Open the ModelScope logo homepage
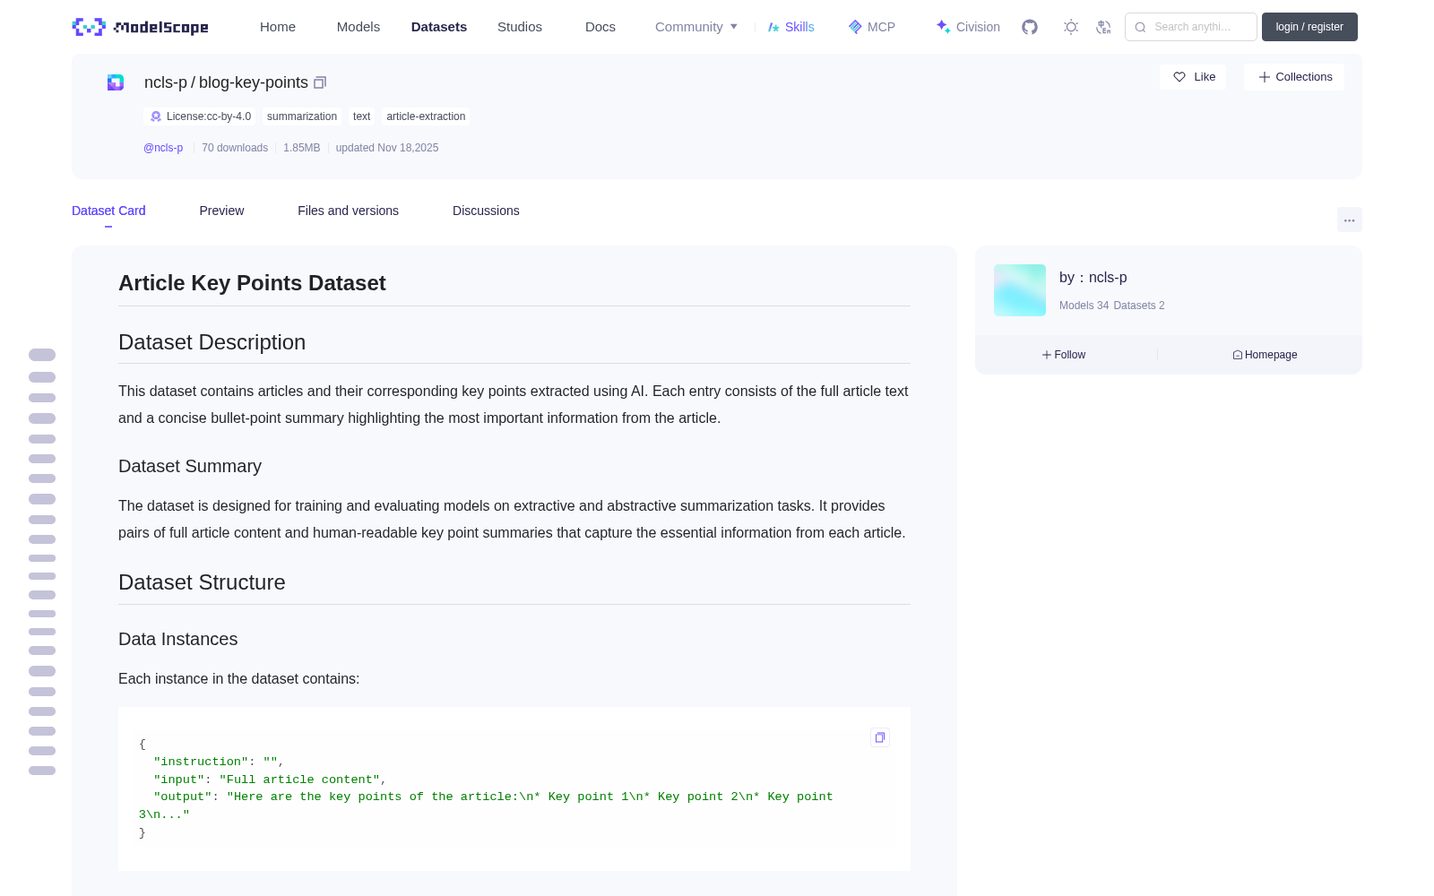 (141, 27)
